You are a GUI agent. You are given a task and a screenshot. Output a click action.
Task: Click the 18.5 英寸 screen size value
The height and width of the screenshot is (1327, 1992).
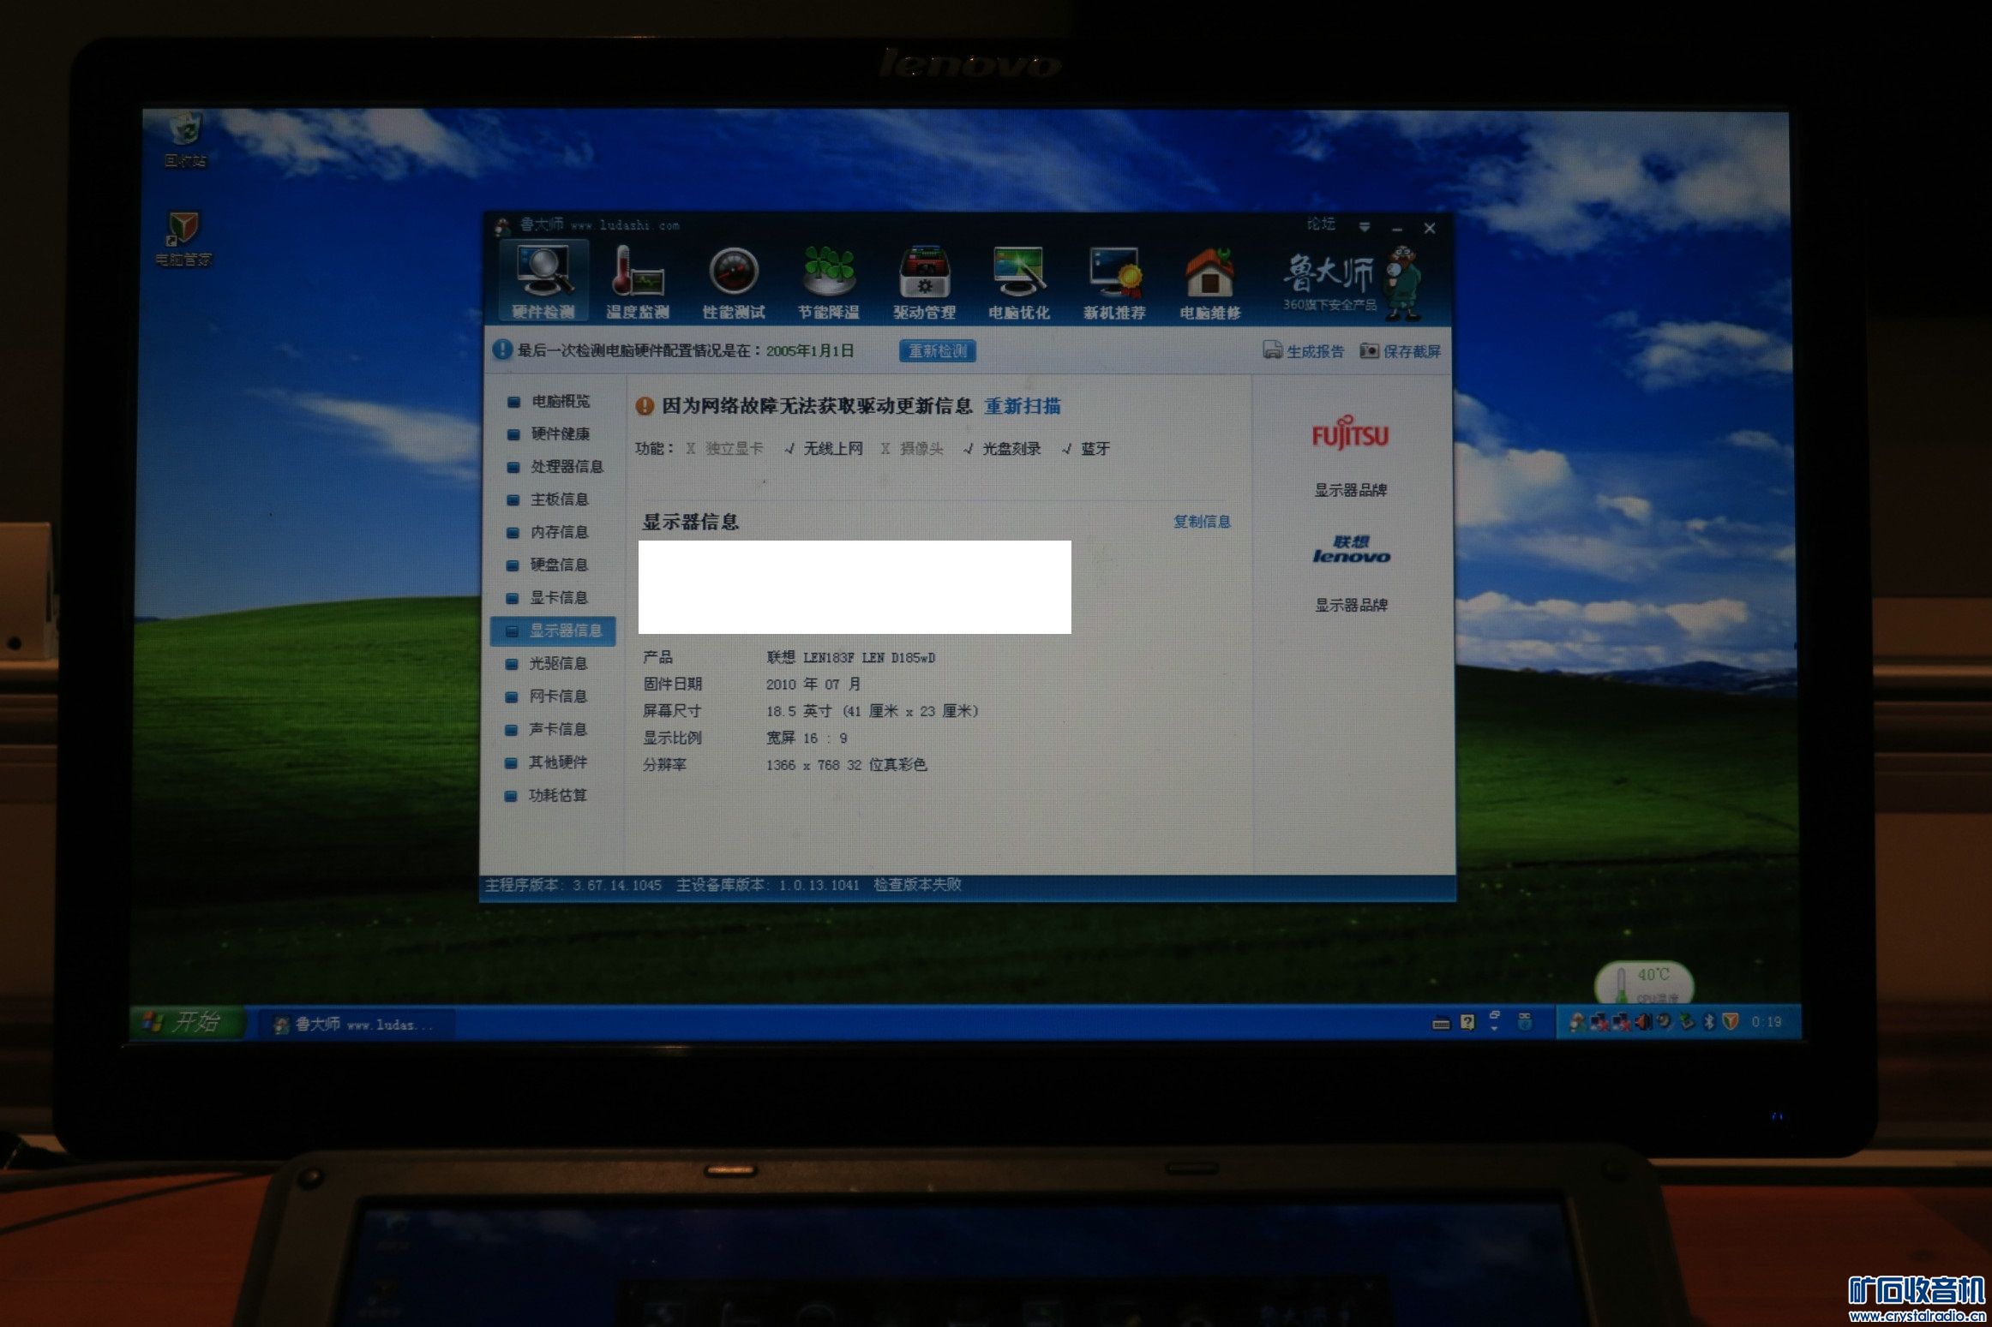(x=872, y=711)
